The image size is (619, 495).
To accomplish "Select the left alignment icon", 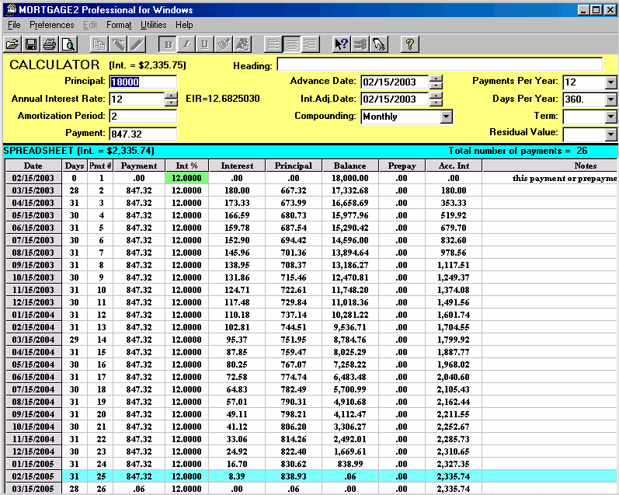I will tap(273, 44).
